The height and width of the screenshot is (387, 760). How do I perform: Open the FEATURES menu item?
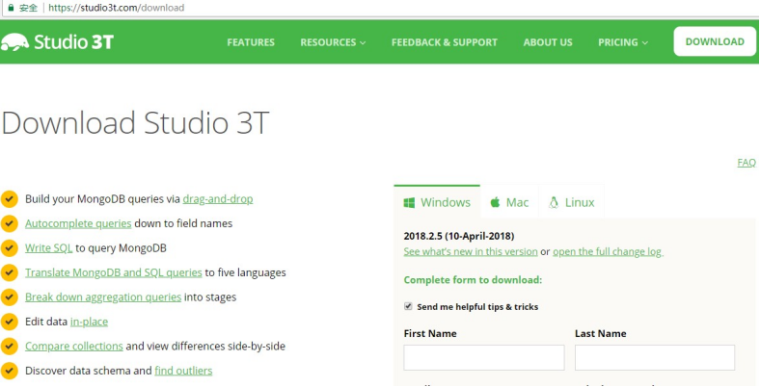(x=251, y=42)
